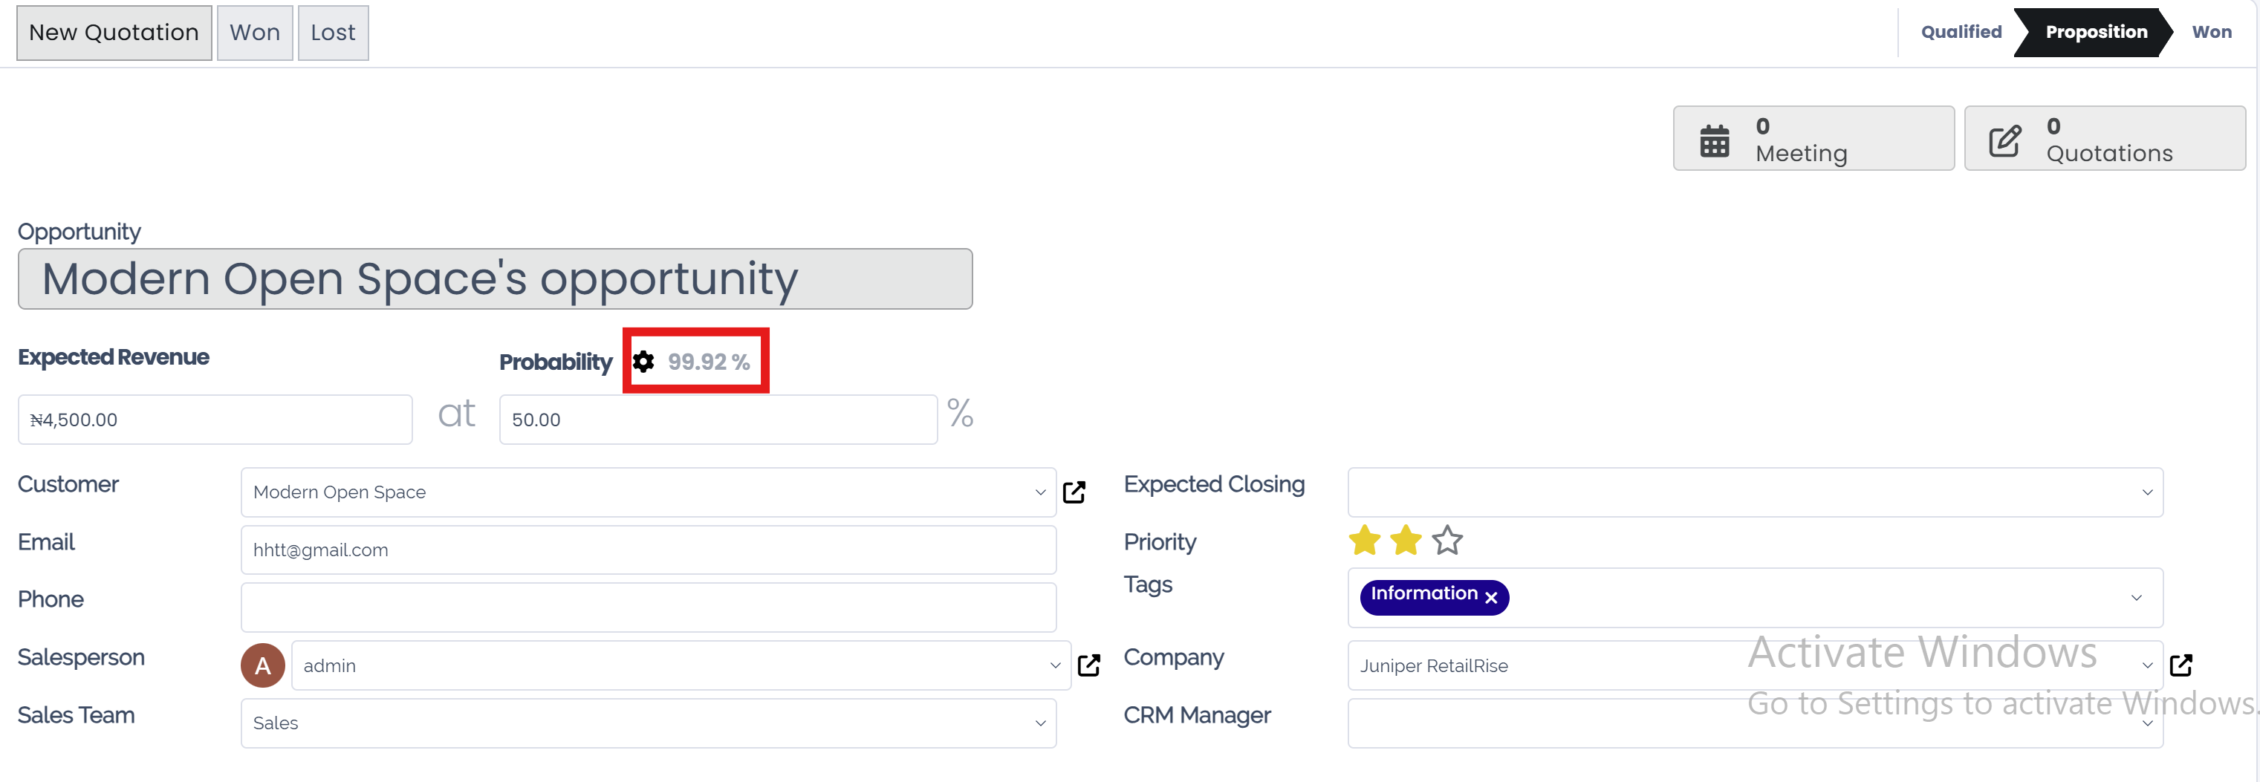Image resolution: width=2260 pixels, height=782 pixels.
Task: Switch to the Qualified stage
Action: (x=1961, y=33)
